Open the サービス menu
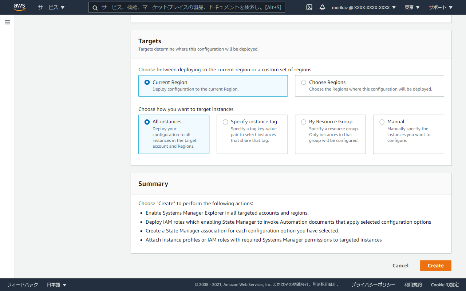 pyautogui.click(x=51, y=7)
